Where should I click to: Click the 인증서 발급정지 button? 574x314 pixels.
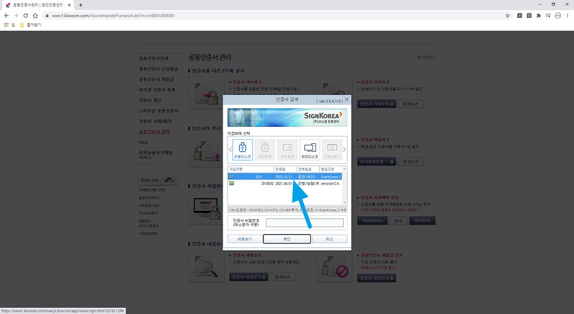tap(376, 278)
